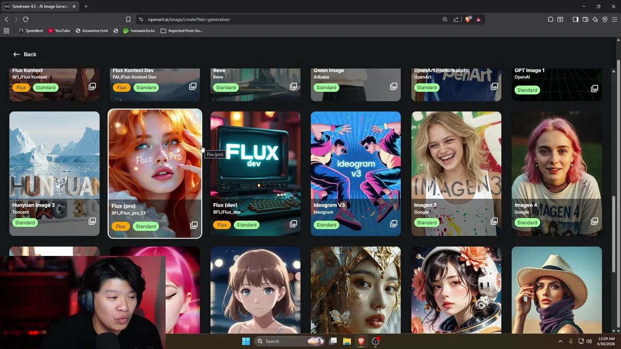This screenshot has width=621, height=349.
Task: Click the Flux tag on Flux Kontext card
Action: (x=21, y=88)
